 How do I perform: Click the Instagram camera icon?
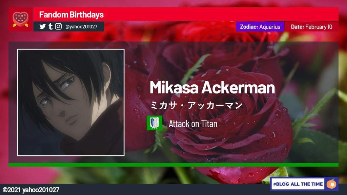[x=58, y=26]
